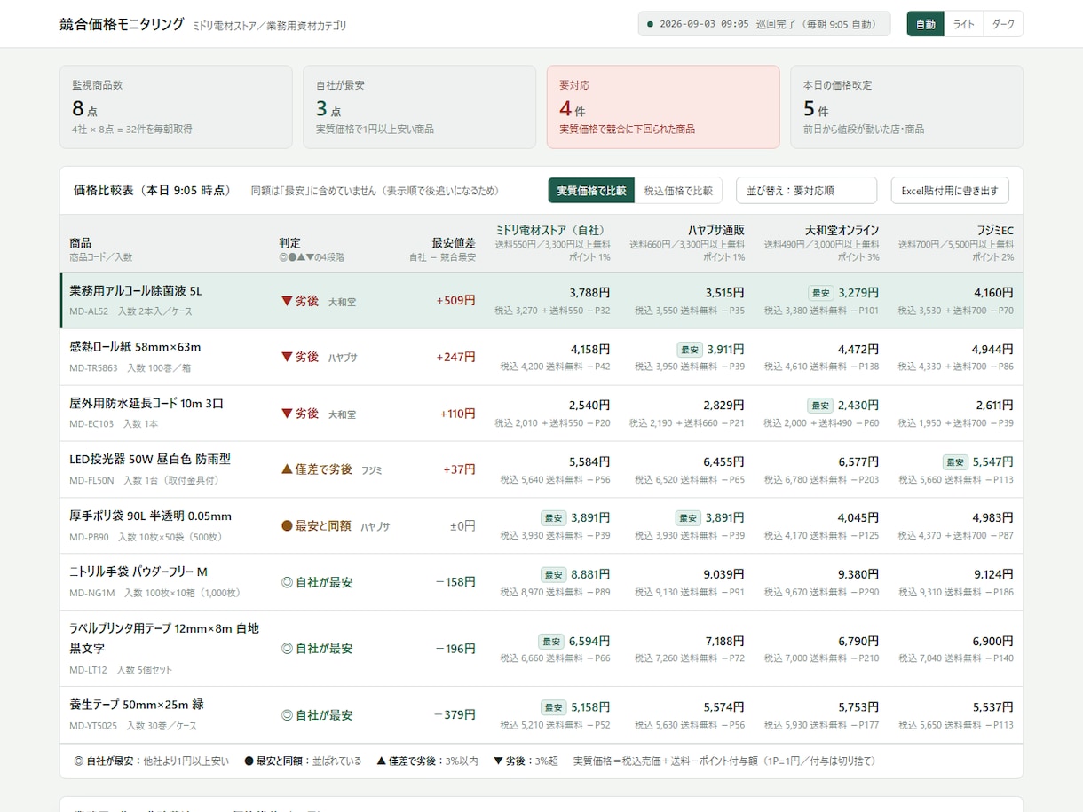Open the 本日の価格改定 summary card
Screen dimensions: 1083x812
pyautogui.click(x=906, y=106)
